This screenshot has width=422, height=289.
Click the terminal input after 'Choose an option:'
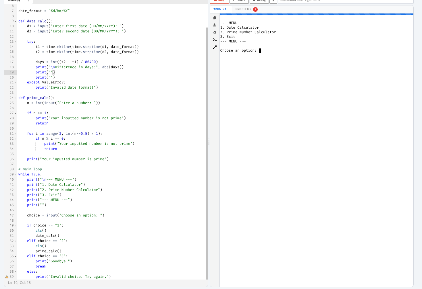click(x=260, y=51)
